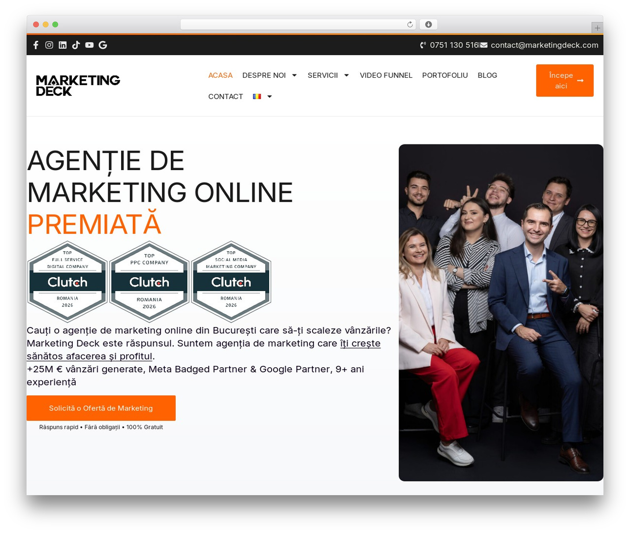Viewport: 630px width, 533px height.
Task: Open the language switcher dropdown arrow
Action: (x=270, y=96)
